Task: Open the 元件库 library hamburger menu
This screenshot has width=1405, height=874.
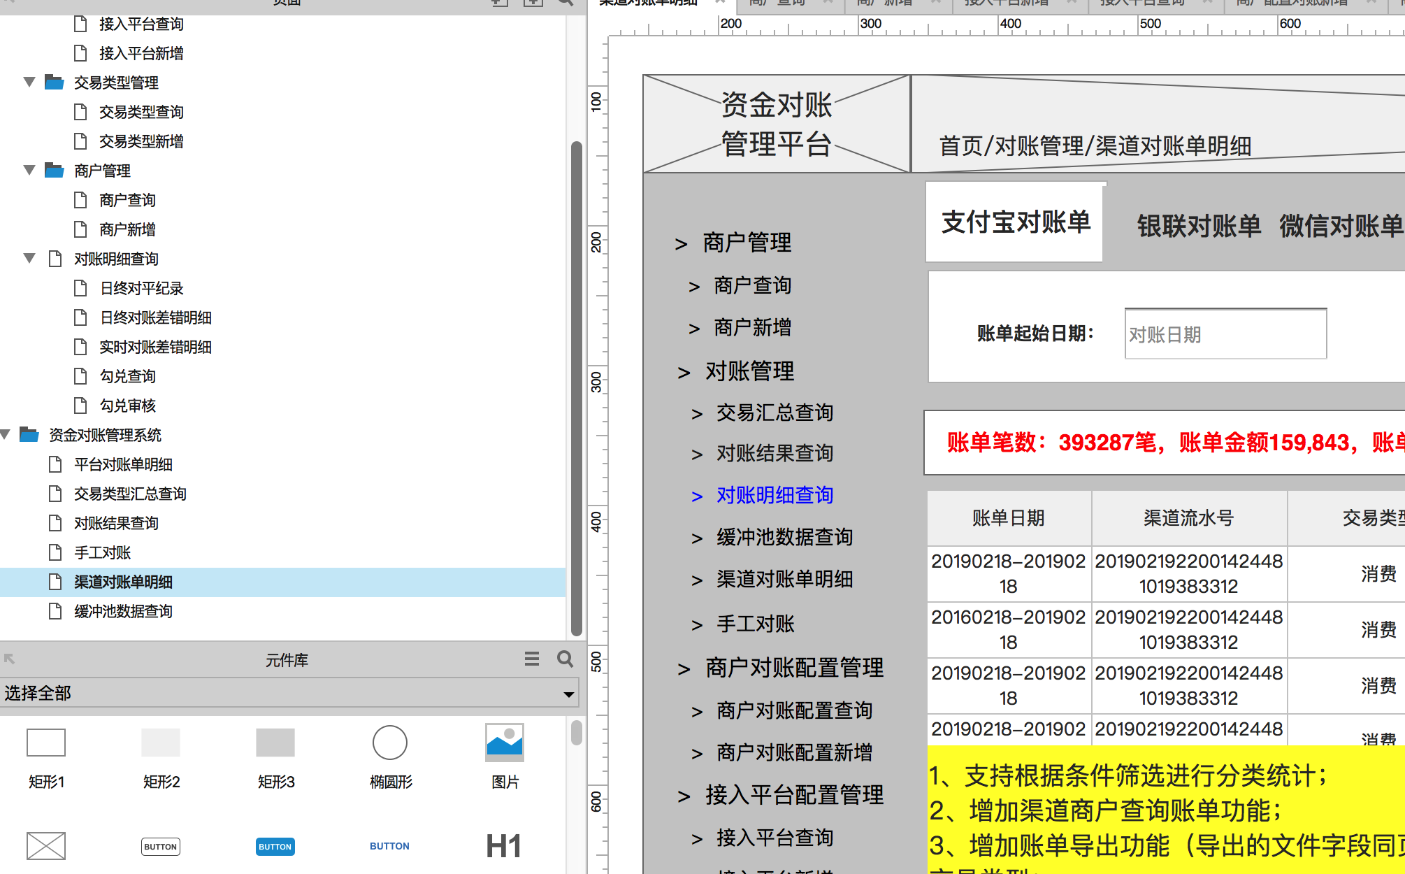Action: click(532, 659)
